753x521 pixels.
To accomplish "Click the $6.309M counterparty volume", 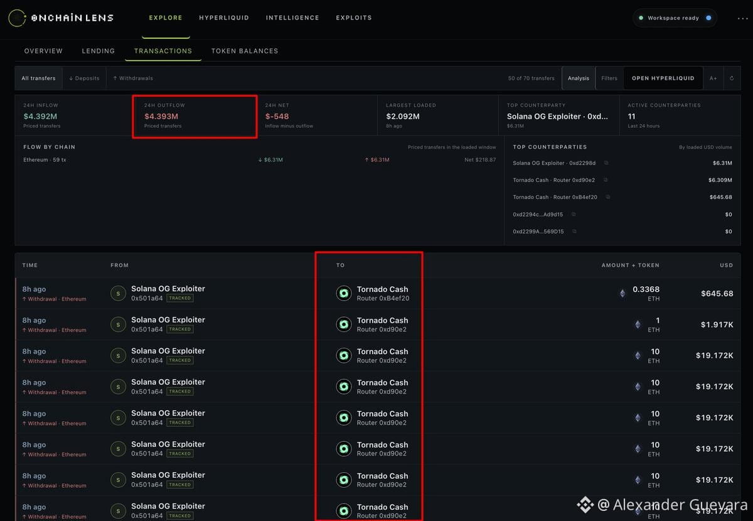I will coord(720,180).
